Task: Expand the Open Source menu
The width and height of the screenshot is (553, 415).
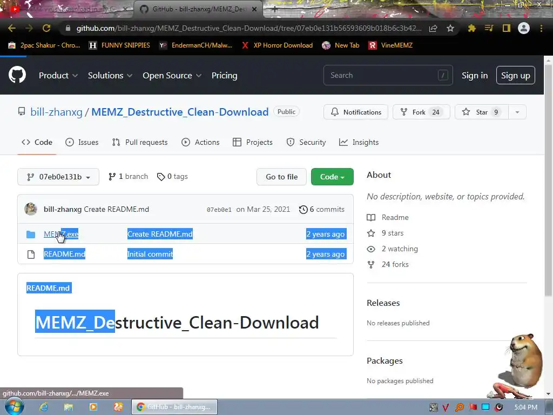Action: (172, 76)
